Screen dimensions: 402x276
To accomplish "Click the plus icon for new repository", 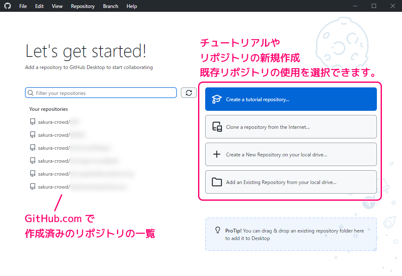I will tap(216, 154).
